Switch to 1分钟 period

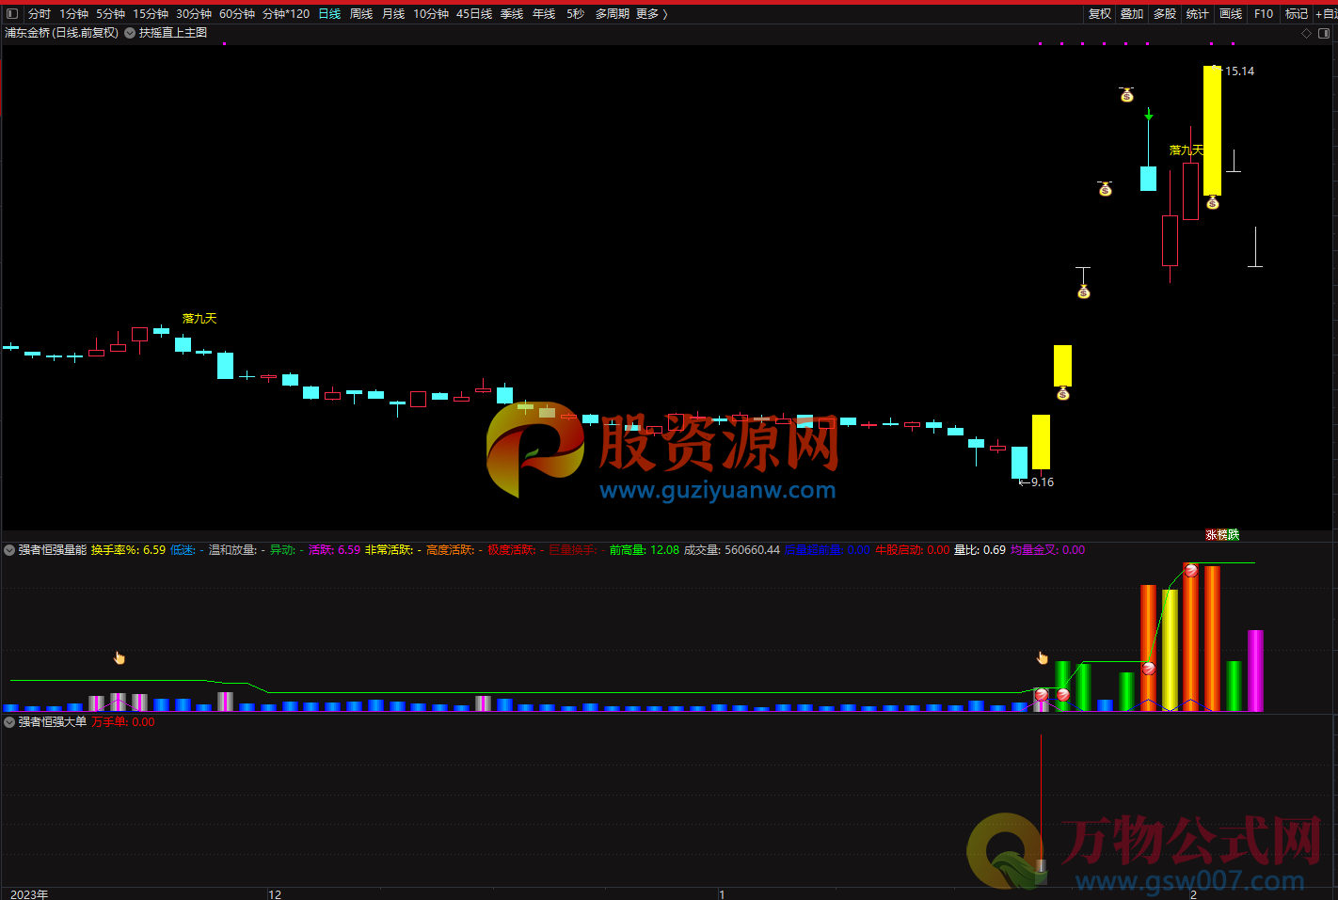pos(73,14)
